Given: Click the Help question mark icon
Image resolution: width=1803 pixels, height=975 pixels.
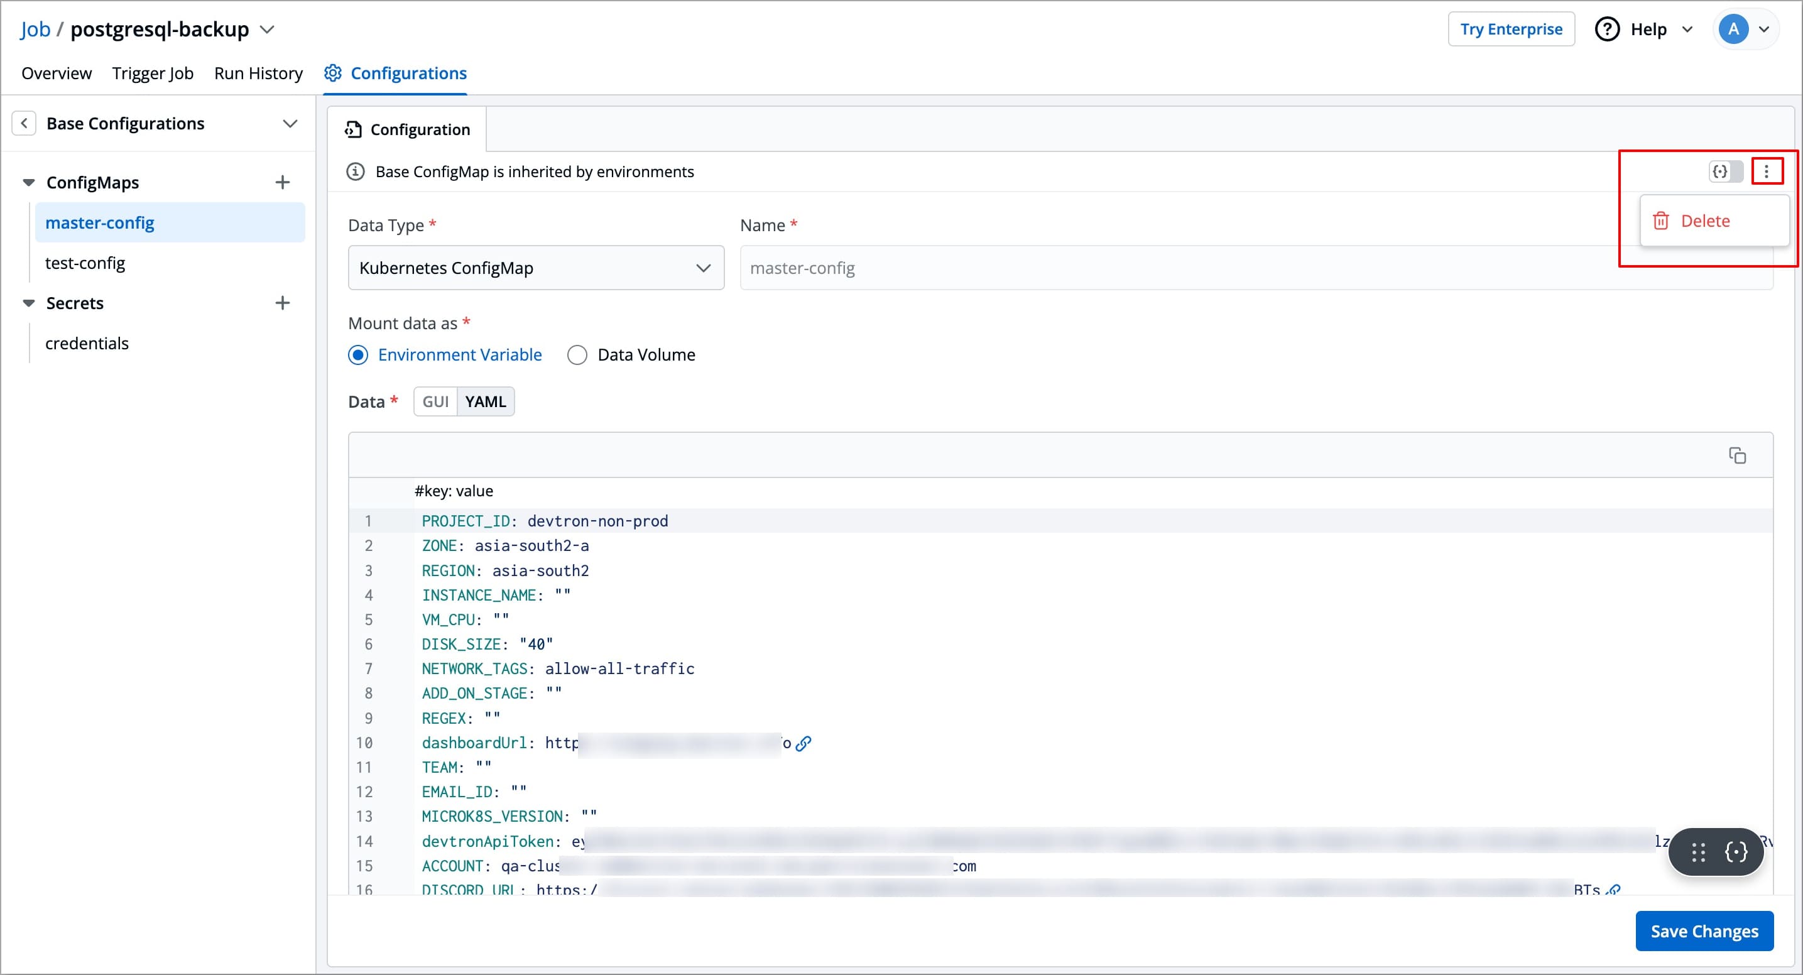Looking at the screenshot, I should pyautogui.click(x=1607, y=30).
